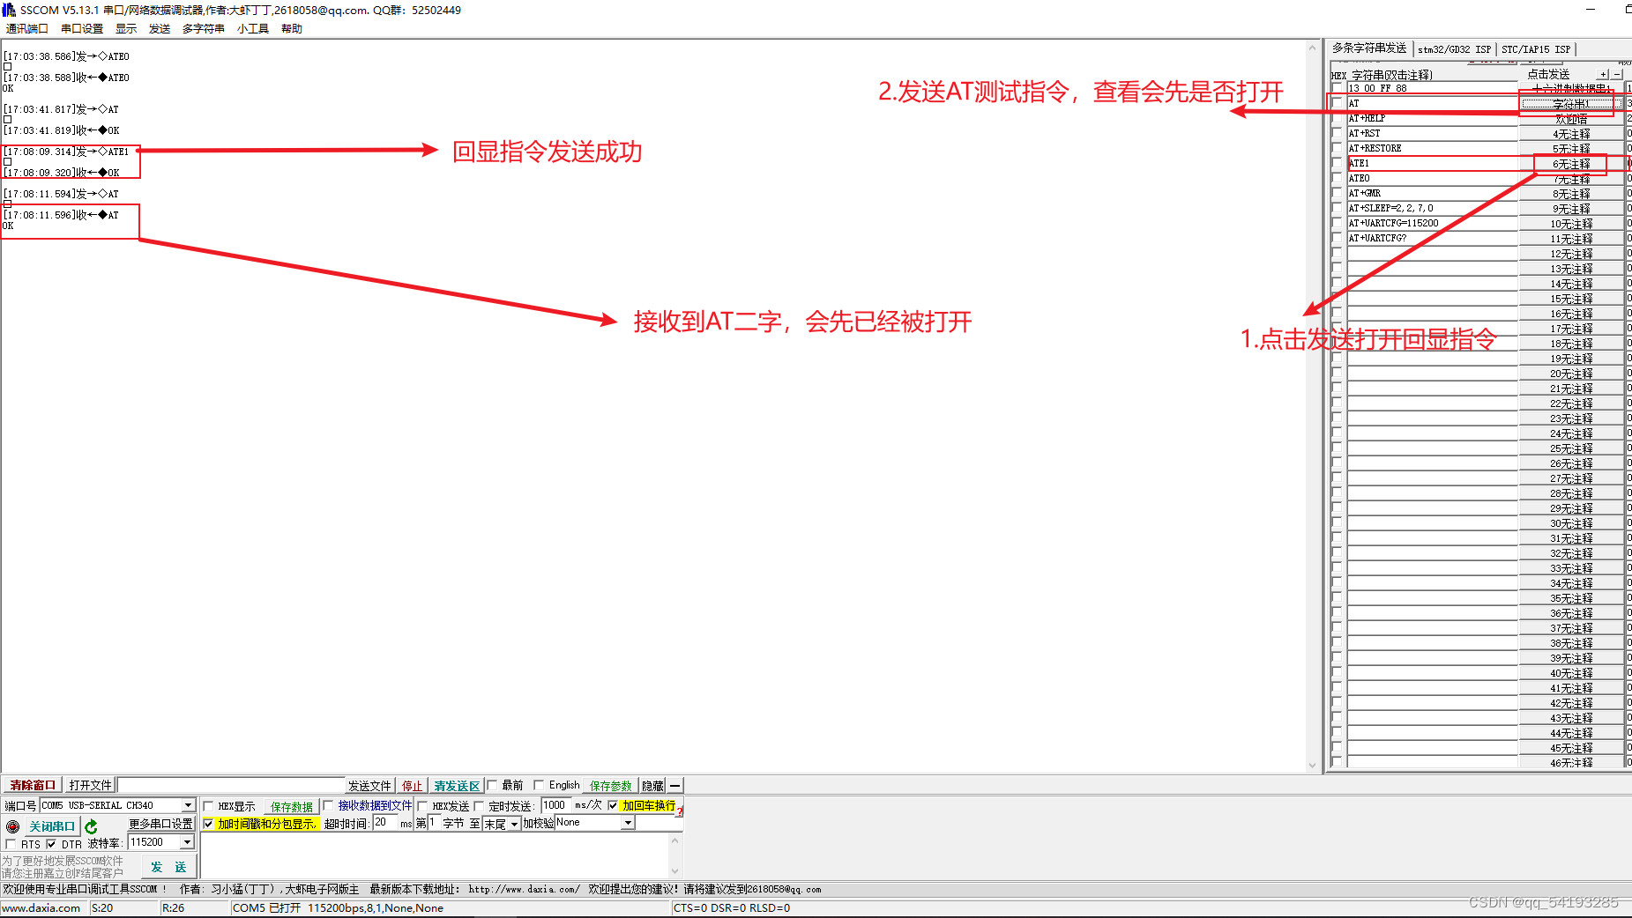Switch to the stm32/GD32 ISP tab
Image resolution: width=1632 pixels, height=918 pixels.
click(1454, 49)
